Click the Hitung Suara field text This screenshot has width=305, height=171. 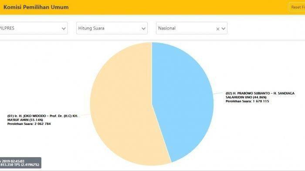coord(91,28)
